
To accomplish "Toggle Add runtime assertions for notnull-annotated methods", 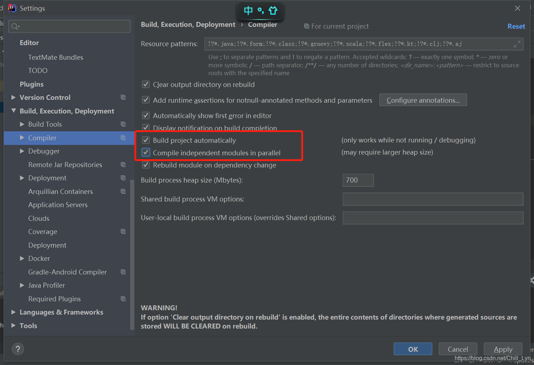I will (146, 100).
